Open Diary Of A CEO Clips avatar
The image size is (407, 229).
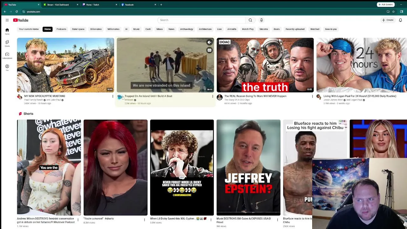(x=219, y=97)
